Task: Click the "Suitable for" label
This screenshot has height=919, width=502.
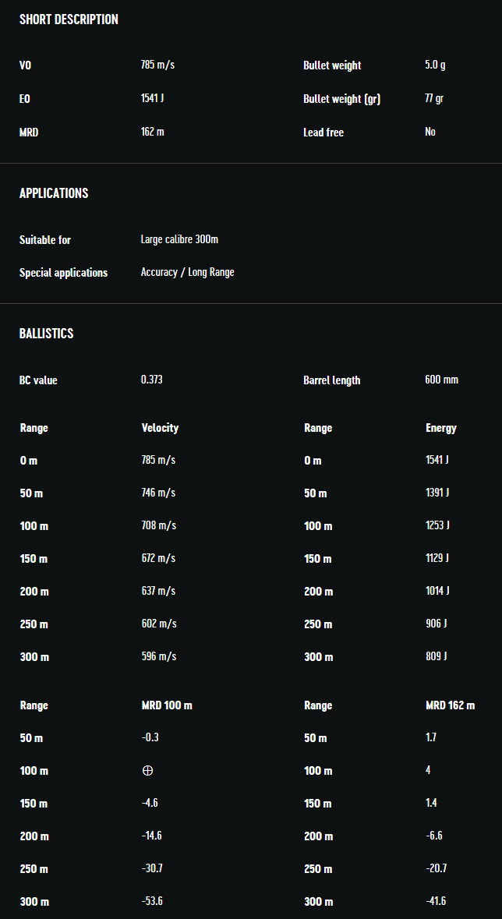Action: point(45,240)
